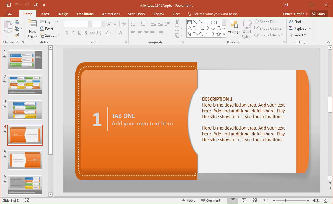Start Slide Show from status bar icon

click(x=266, y=201)
